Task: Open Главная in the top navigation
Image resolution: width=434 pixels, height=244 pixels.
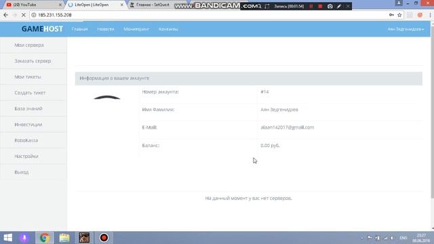Action: [80, 29]
